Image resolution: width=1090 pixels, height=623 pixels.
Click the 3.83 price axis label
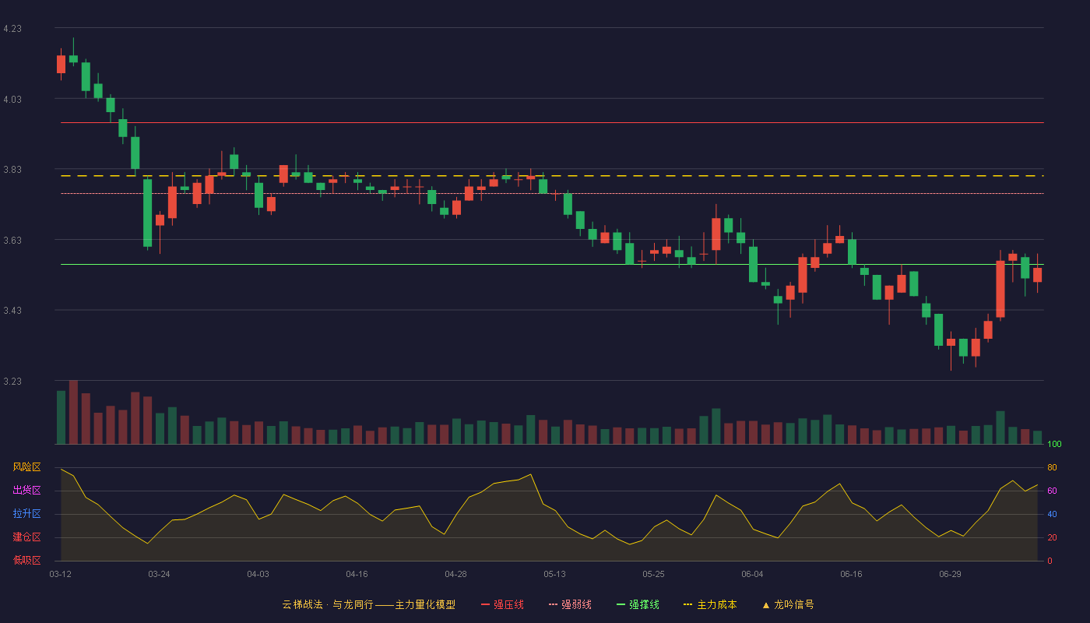[x=12, y=170]
